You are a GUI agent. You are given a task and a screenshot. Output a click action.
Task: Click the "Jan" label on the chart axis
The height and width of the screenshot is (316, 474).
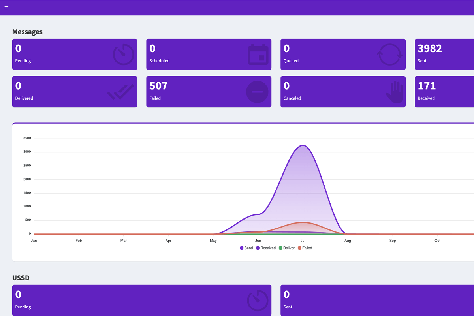tap(34, 241)
